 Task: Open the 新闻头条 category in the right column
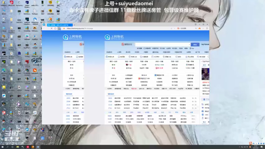click(x=110, y=57)
